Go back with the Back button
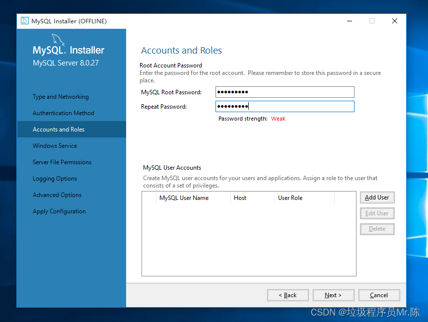The height and width of the screenshot is (322, 428). pos(287,295)
